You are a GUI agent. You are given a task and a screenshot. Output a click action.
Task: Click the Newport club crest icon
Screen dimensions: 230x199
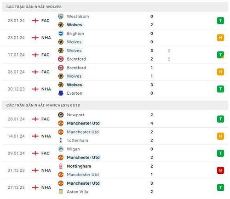(x=61, y=115)
